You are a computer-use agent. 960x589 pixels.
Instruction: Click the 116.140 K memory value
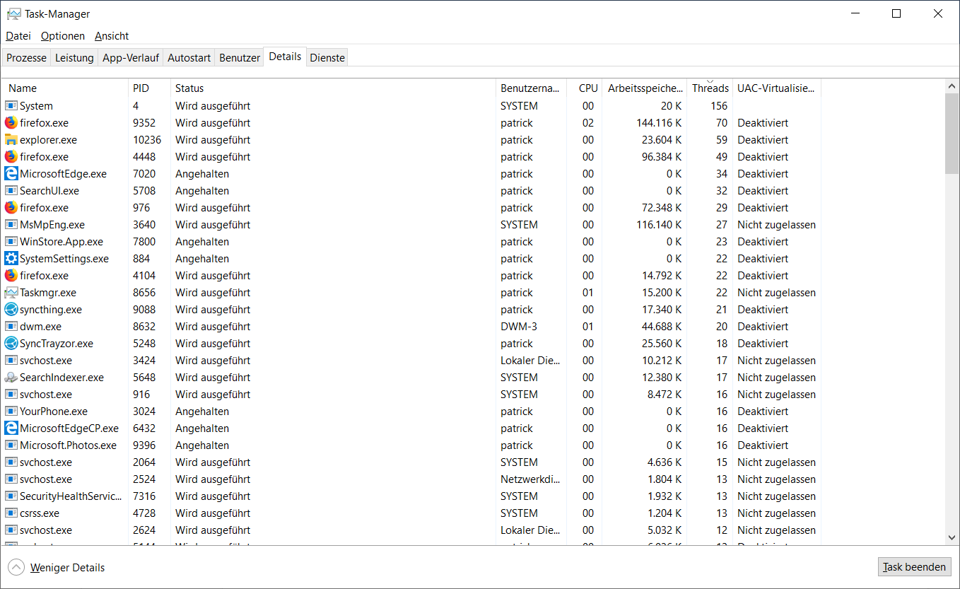point(659,224)
